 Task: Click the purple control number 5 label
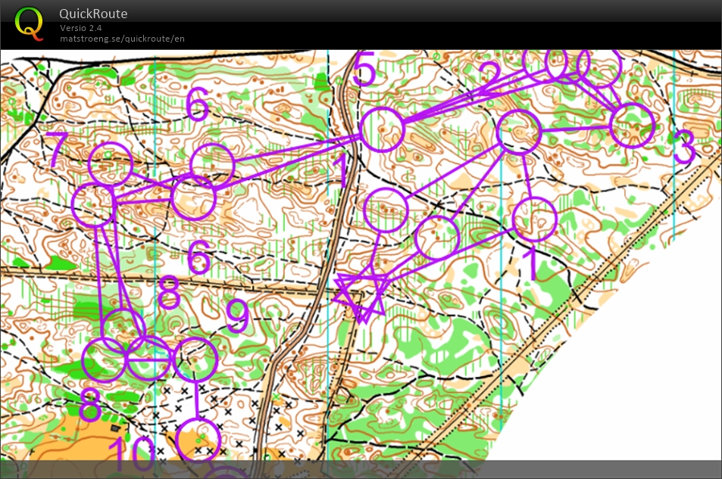[x=364, y=70]
